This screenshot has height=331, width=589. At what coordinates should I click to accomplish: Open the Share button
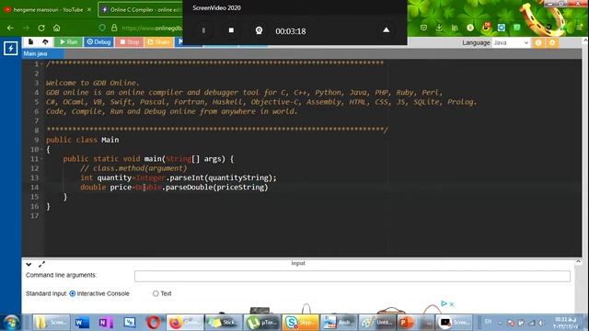pyautogui.click(x=158, y=41)
